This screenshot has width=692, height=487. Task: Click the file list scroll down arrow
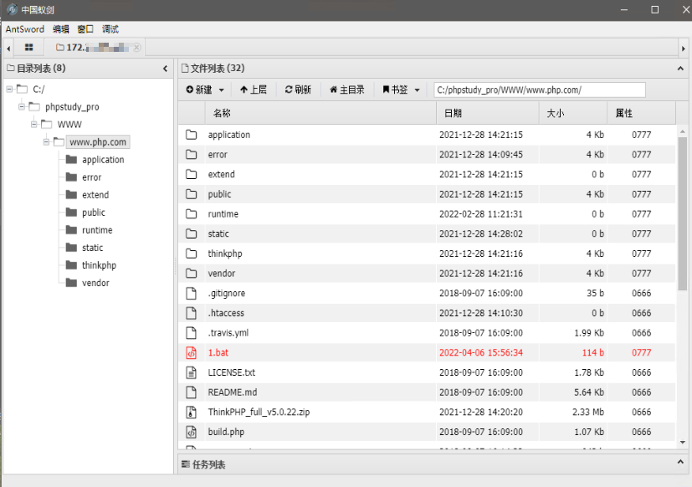[x=682, y=442]
